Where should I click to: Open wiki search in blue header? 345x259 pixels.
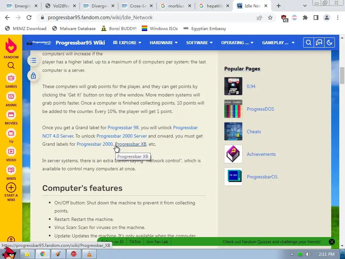[x=309, y=42]
